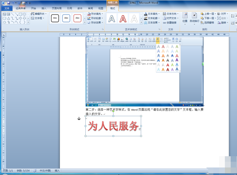Image resolution: width=237 pixels, height=175 pixels.
Task: Open the 文本框 (Text Box) dropdown
Action: 37,18
